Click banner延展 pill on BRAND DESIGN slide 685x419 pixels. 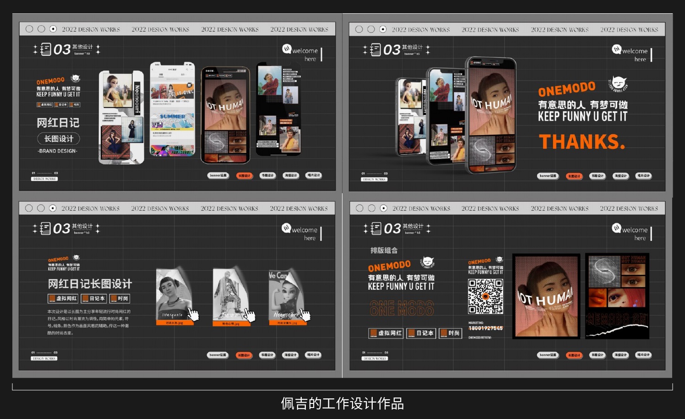218,175
